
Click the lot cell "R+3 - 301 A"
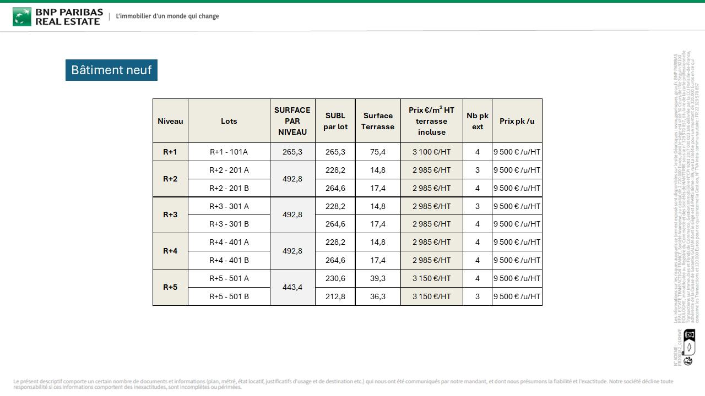tap(229, 206)
